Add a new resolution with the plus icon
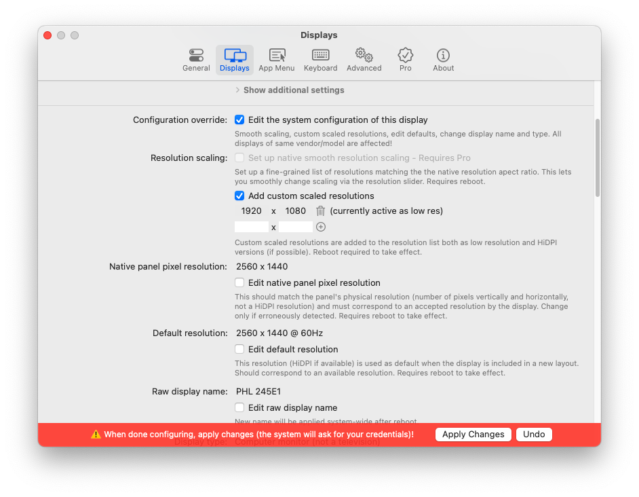This screenshot has height=497, width=639. 320,226
